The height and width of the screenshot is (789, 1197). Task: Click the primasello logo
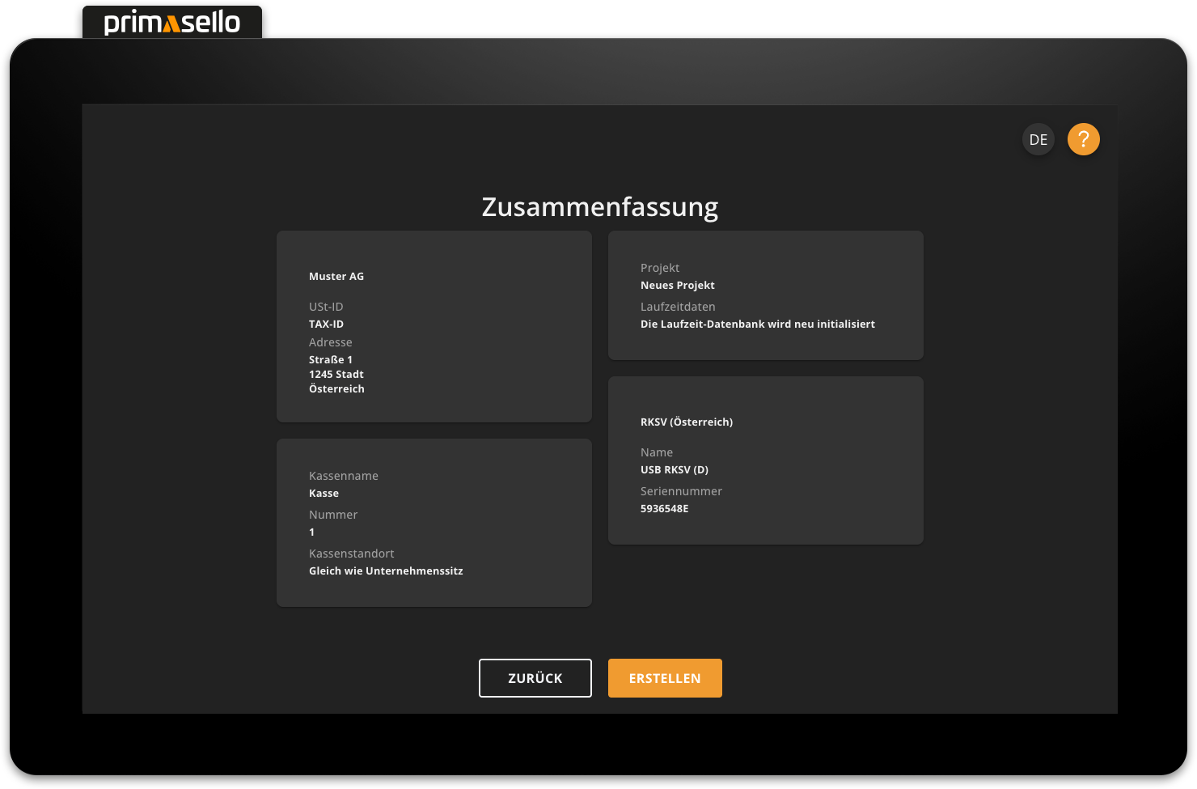(172, 22)
